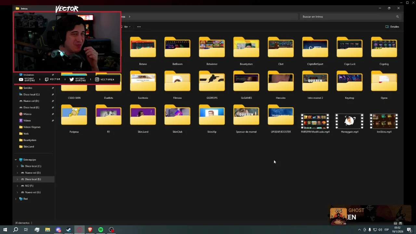The width and height of the screenshot is (416, 234).
Task: Select the Skin.Land folder in the file grid
Action: [x=143, y=115]
